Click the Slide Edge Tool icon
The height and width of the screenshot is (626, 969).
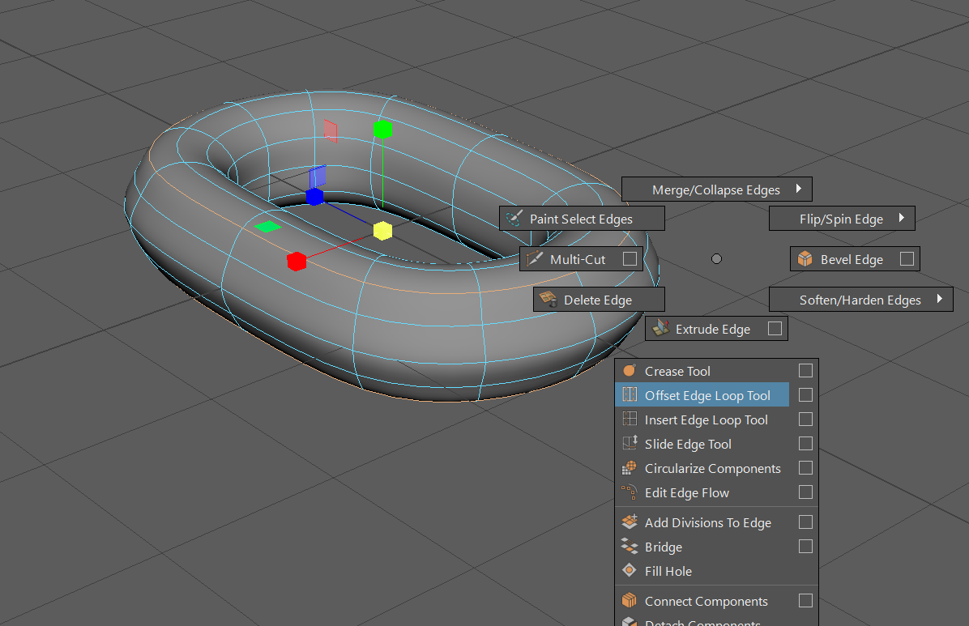(630, 444)
